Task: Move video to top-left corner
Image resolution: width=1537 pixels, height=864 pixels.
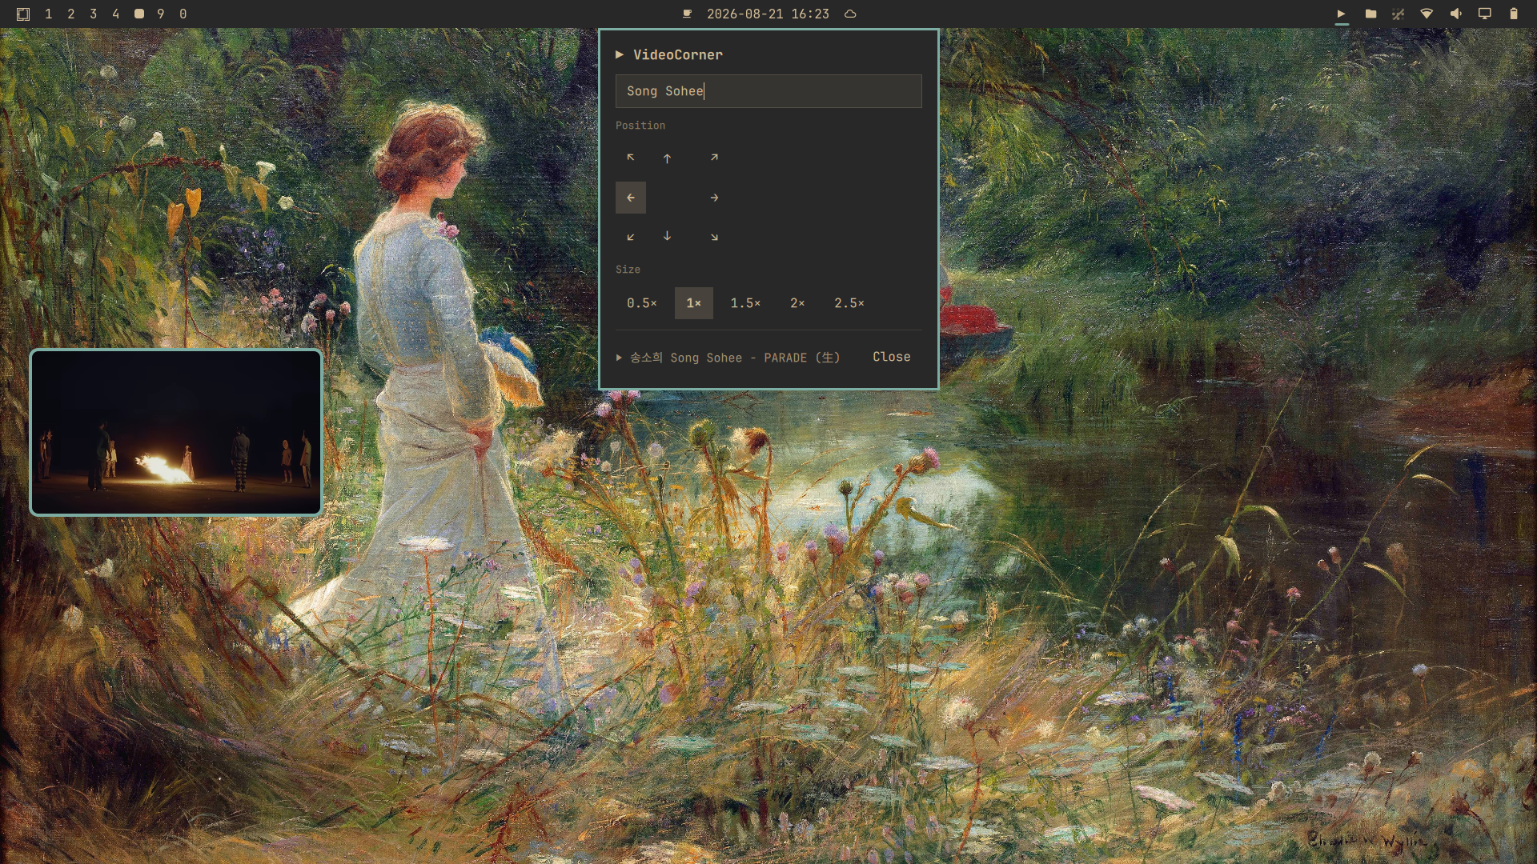Action: pyautogui.click(x=631, y=158)
